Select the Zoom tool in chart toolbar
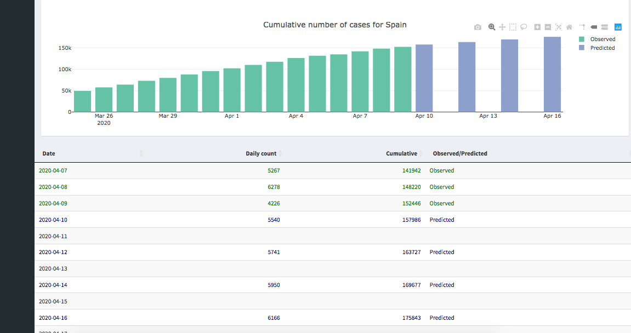The width and height of the screenshot is (631, 333). [492, 27]
